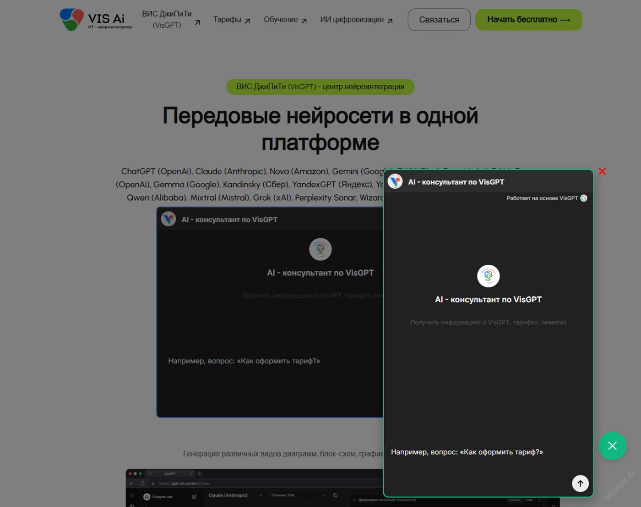641x507 pixels.
Task: Click the copy icon right of the model selector
Action: click(335, 495)
